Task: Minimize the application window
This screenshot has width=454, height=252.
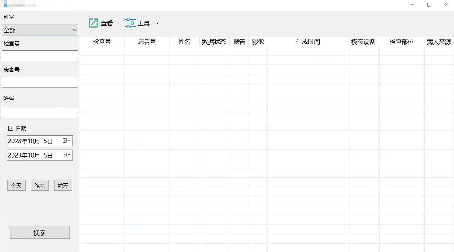Action: point(412,5)
